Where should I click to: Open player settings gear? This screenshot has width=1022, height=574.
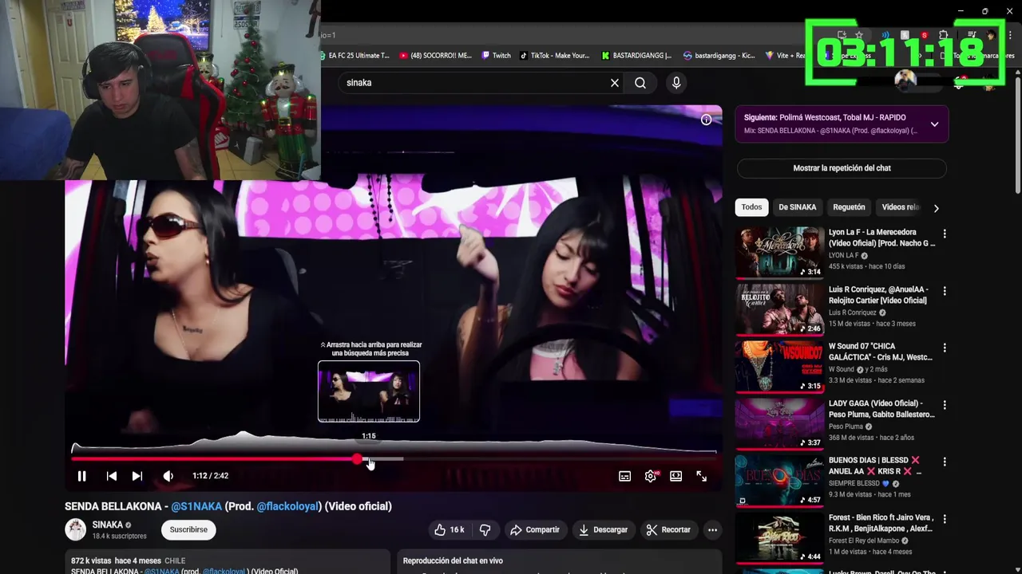tap(651, 476)
